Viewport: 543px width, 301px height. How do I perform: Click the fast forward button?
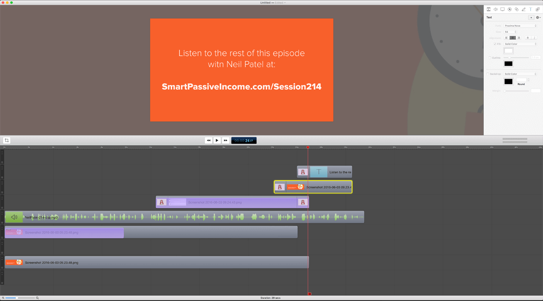pyautogui.click(x=225, y=140)
